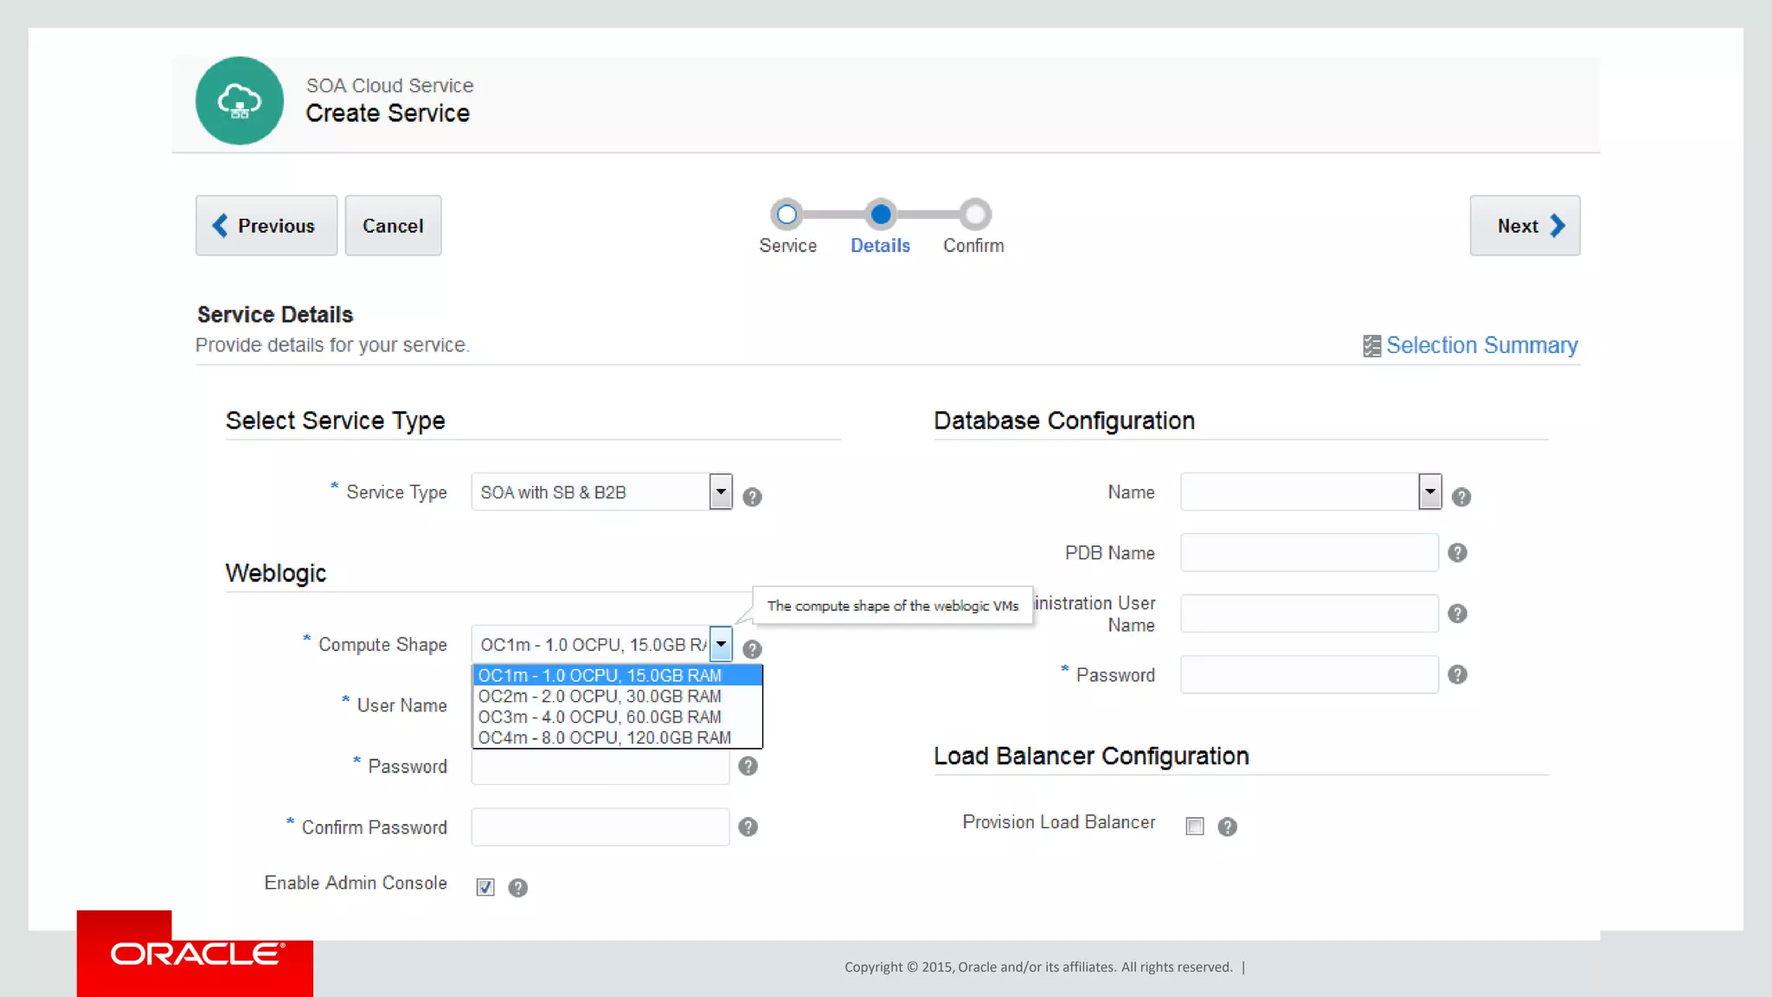Viewport: 1772px width, 997px height.
Task: Click help icon next to Confirm Password
Action: coord(748,827)
